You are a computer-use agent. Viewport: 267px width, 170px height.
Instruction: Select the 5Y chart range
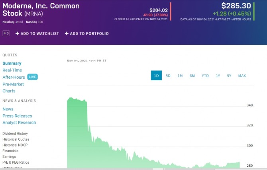point(229,75)
